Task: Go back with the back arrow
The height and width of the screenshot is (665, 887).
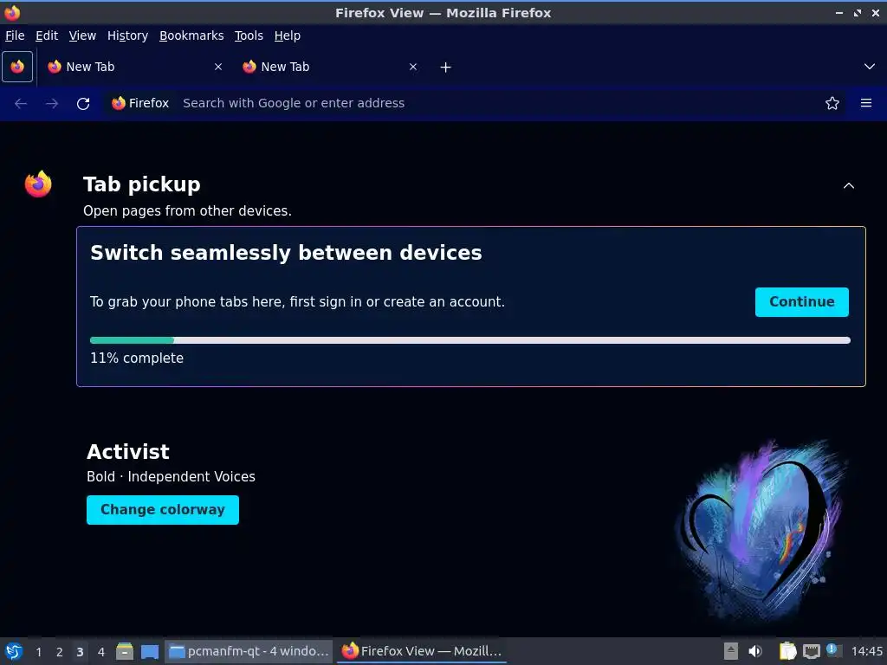Action: tap(21, 104)
